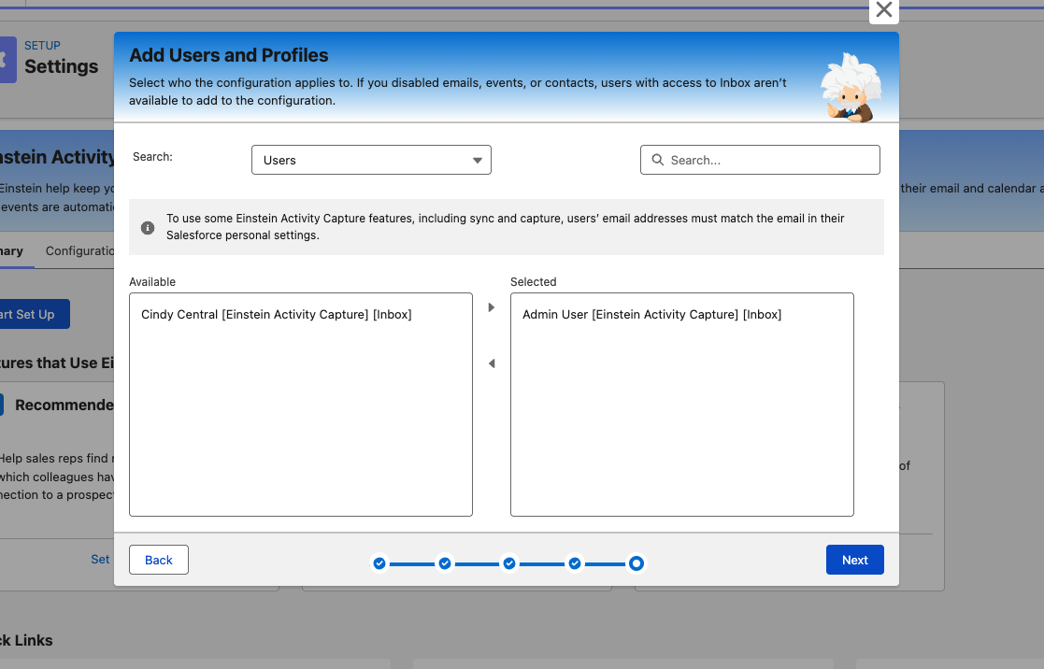Switch to the Configurations tab behind the dialog

point(79,251)
